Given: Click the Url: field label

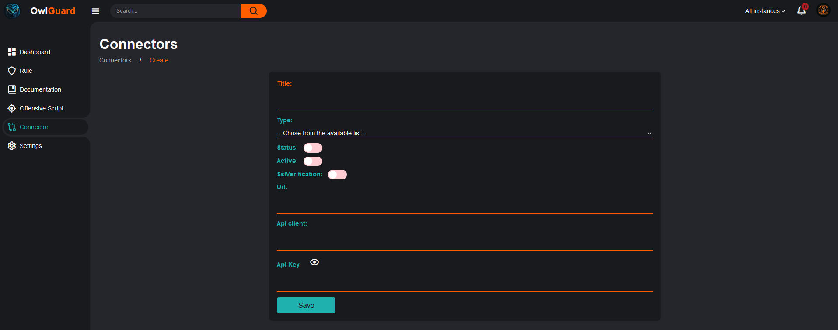Looking at the screenshot, I should click(x=282, y=187).
